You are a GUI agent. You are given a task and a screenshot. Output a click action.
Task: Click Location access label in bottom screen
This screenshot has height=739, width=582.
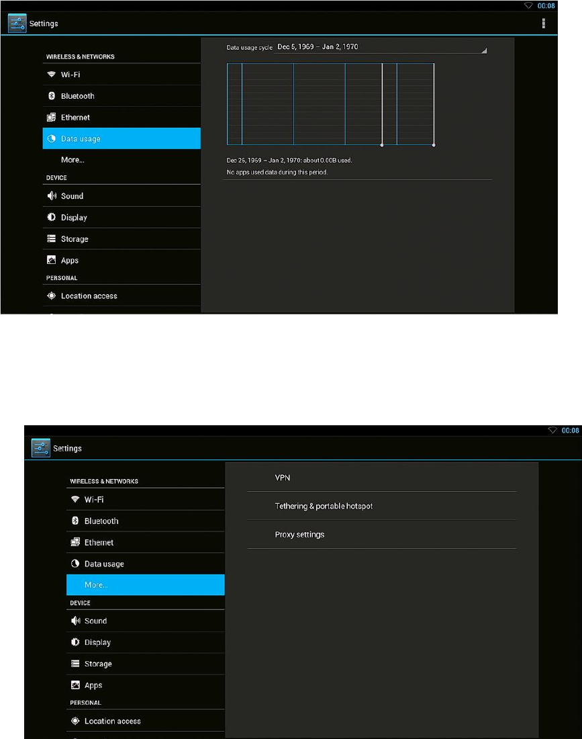pyautogui.click(x=113, y=721)
